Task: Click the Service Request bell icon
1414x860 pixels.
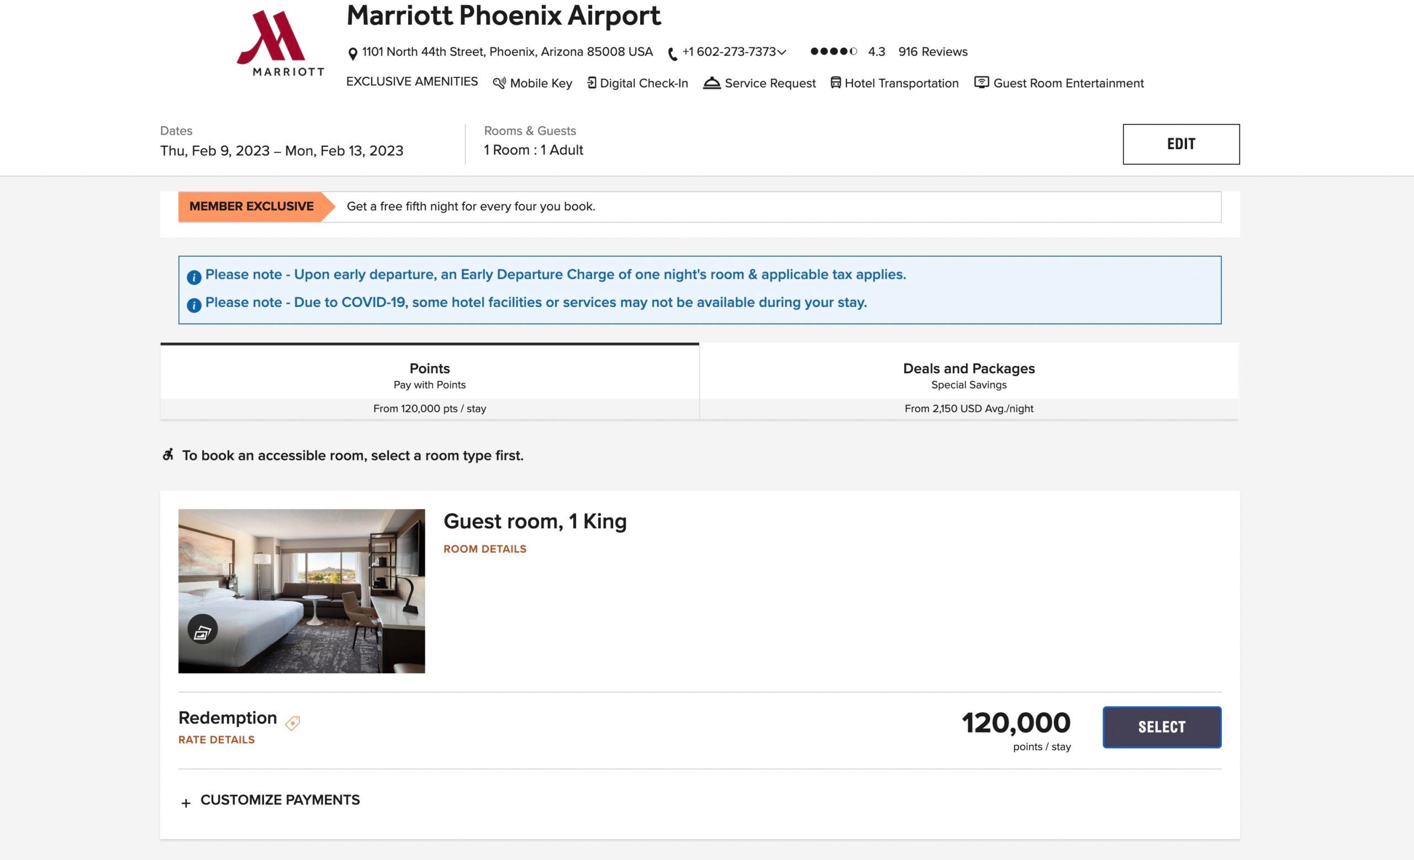Action: pyautogui.click(x=711, y=83)
